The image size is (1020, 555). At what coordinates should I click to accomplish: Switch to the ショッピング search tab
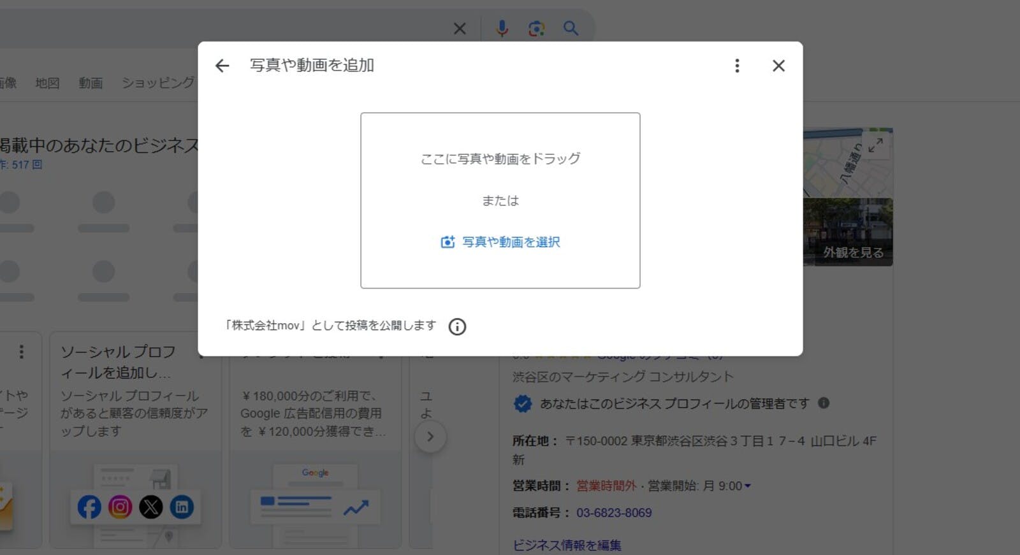point(158,83)
